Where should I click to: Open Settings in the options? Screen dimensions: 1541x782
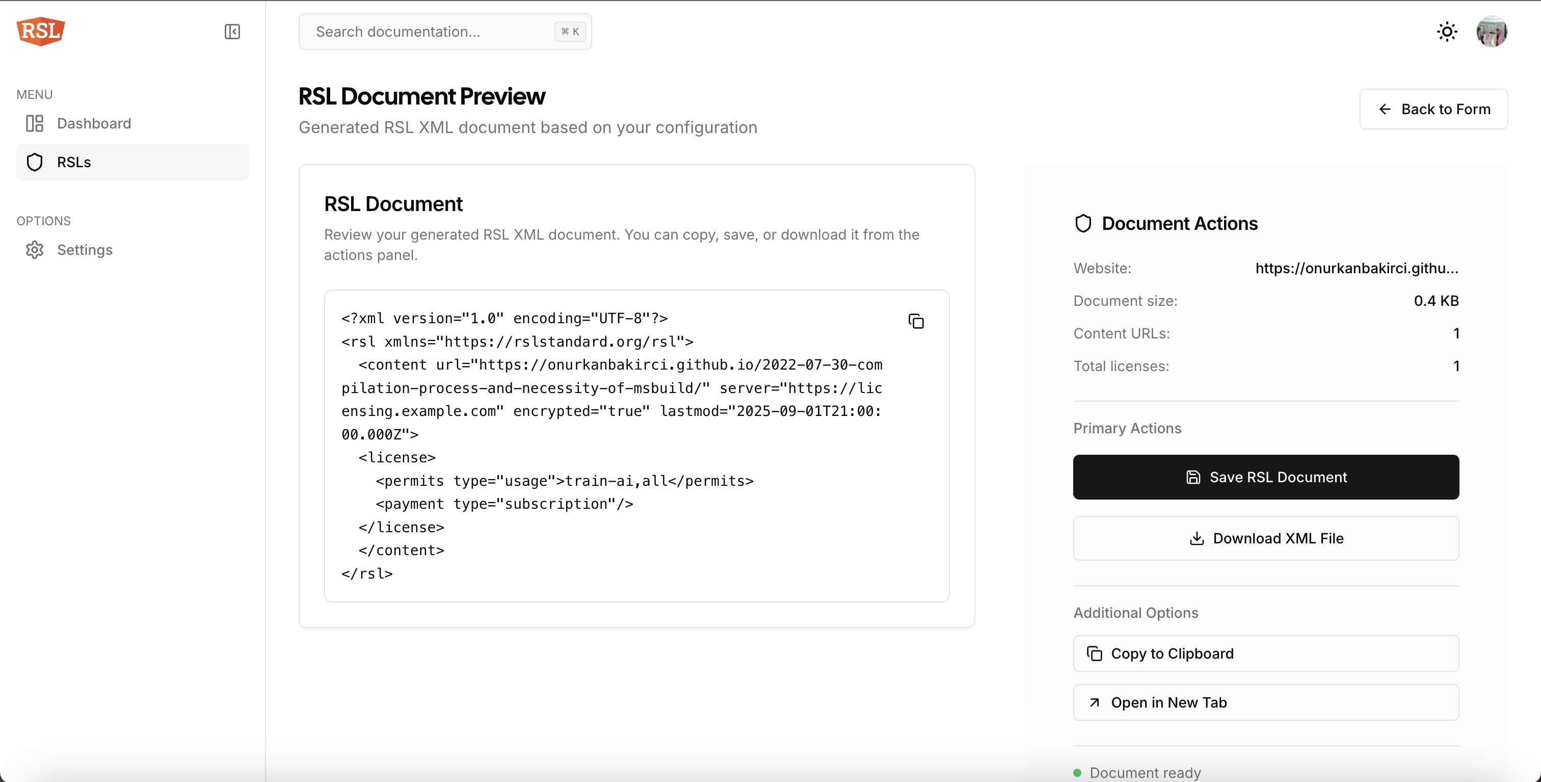pyautogui.click(x=132, y=249)
